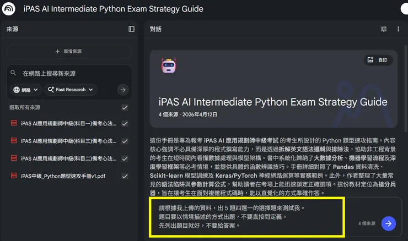Click the robot notebook emoji icon
The height and width of the screenshot is (241, 408).
169,65
